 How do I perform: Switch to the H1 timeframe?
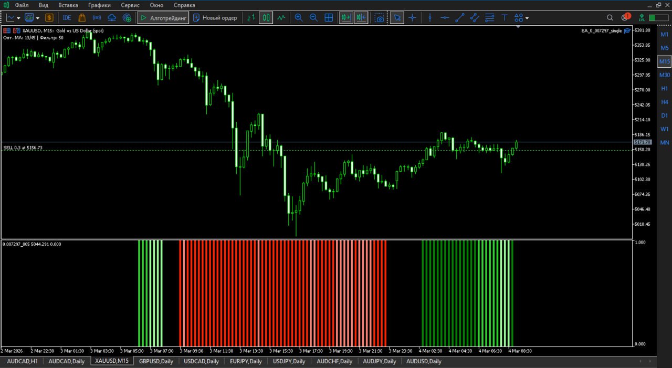click(x=664, y=88)
